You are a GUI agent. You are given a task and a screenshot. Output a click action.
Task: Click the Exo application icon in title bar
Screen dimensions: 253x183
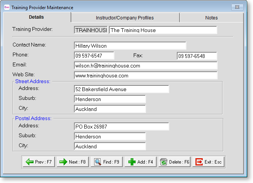coord(7,7)
